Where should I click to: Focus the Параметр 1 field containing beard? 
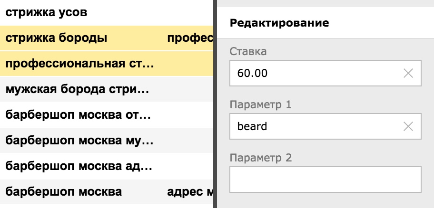tap(314, 126)
